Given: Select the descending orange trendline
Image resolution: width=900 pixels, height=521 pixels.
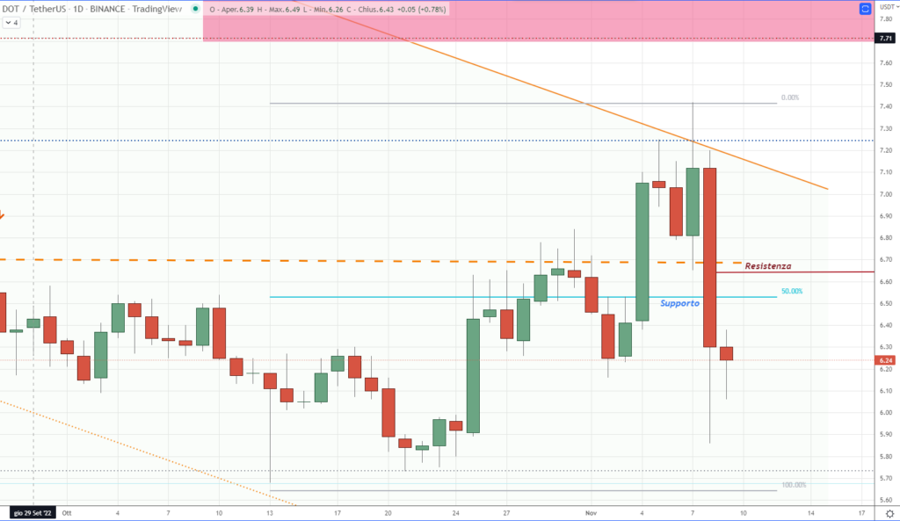Looking at the screenshot, I should click(773, 169).
